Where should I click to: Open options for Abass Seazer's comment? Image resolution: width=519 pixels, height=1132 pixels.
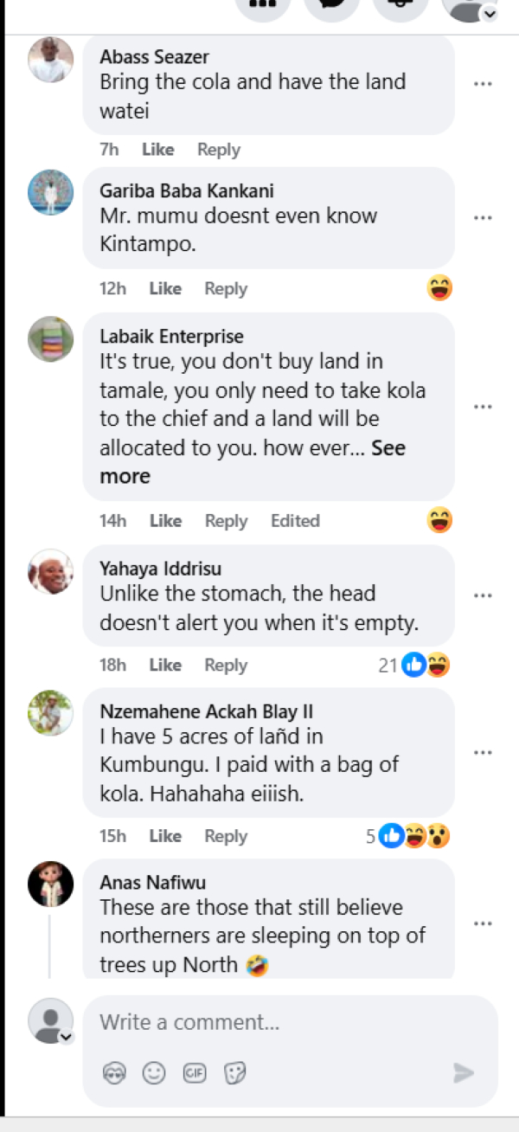tap(483, 84)
